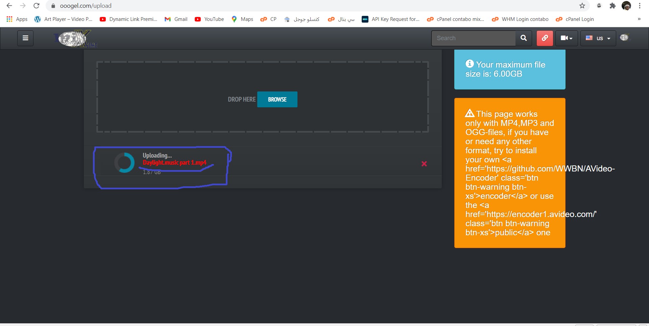
Task: Bookmark this page with the star
Action: click(x=582, y=6)
